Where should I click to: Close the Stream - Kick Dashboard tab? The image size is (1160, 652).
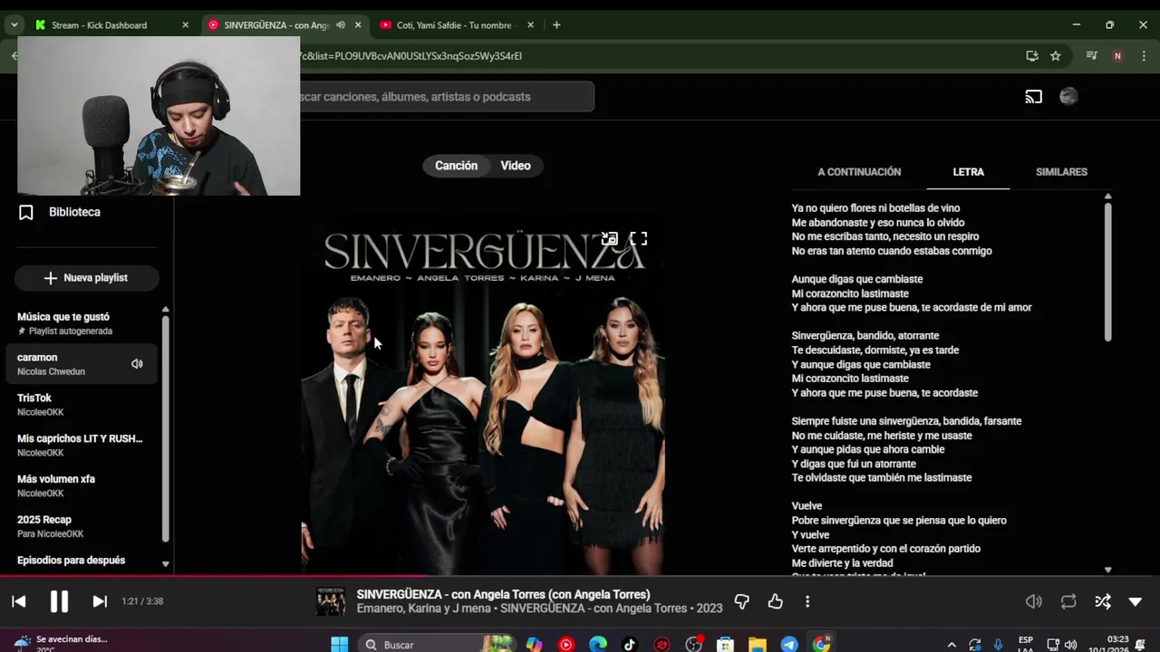(186, 25)
